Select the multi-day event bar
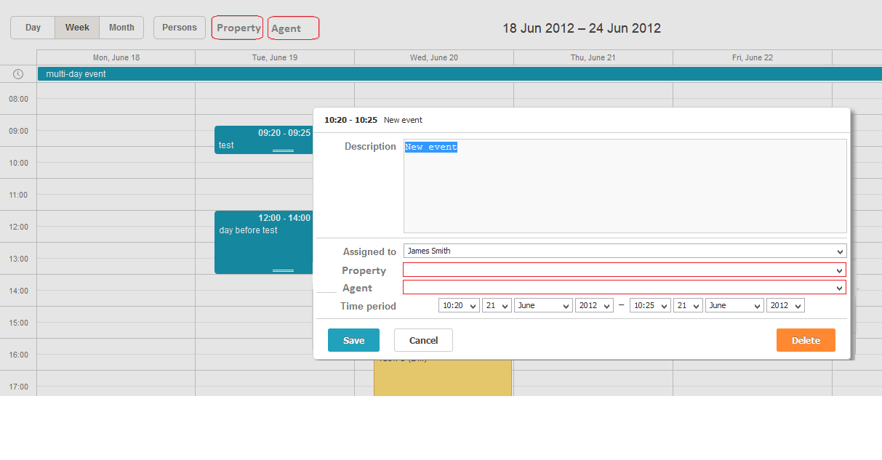Image resolution: width=882 pixels, height=460 pixels. point(460,73)
